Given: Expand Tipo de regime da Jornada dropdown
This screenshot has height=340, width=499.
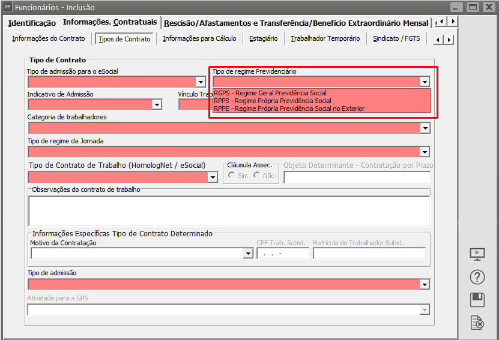Looking at the screenshot, I should pyautogui.click(x=425, y=152).
